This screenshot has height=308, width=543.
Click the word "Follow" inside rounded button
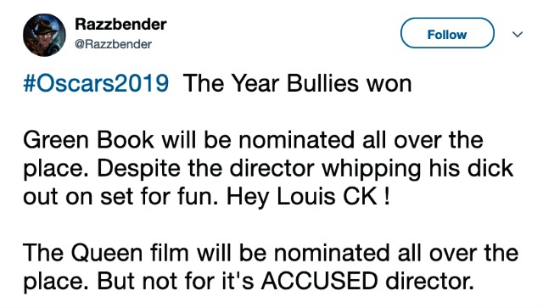(x=447, y=35)
